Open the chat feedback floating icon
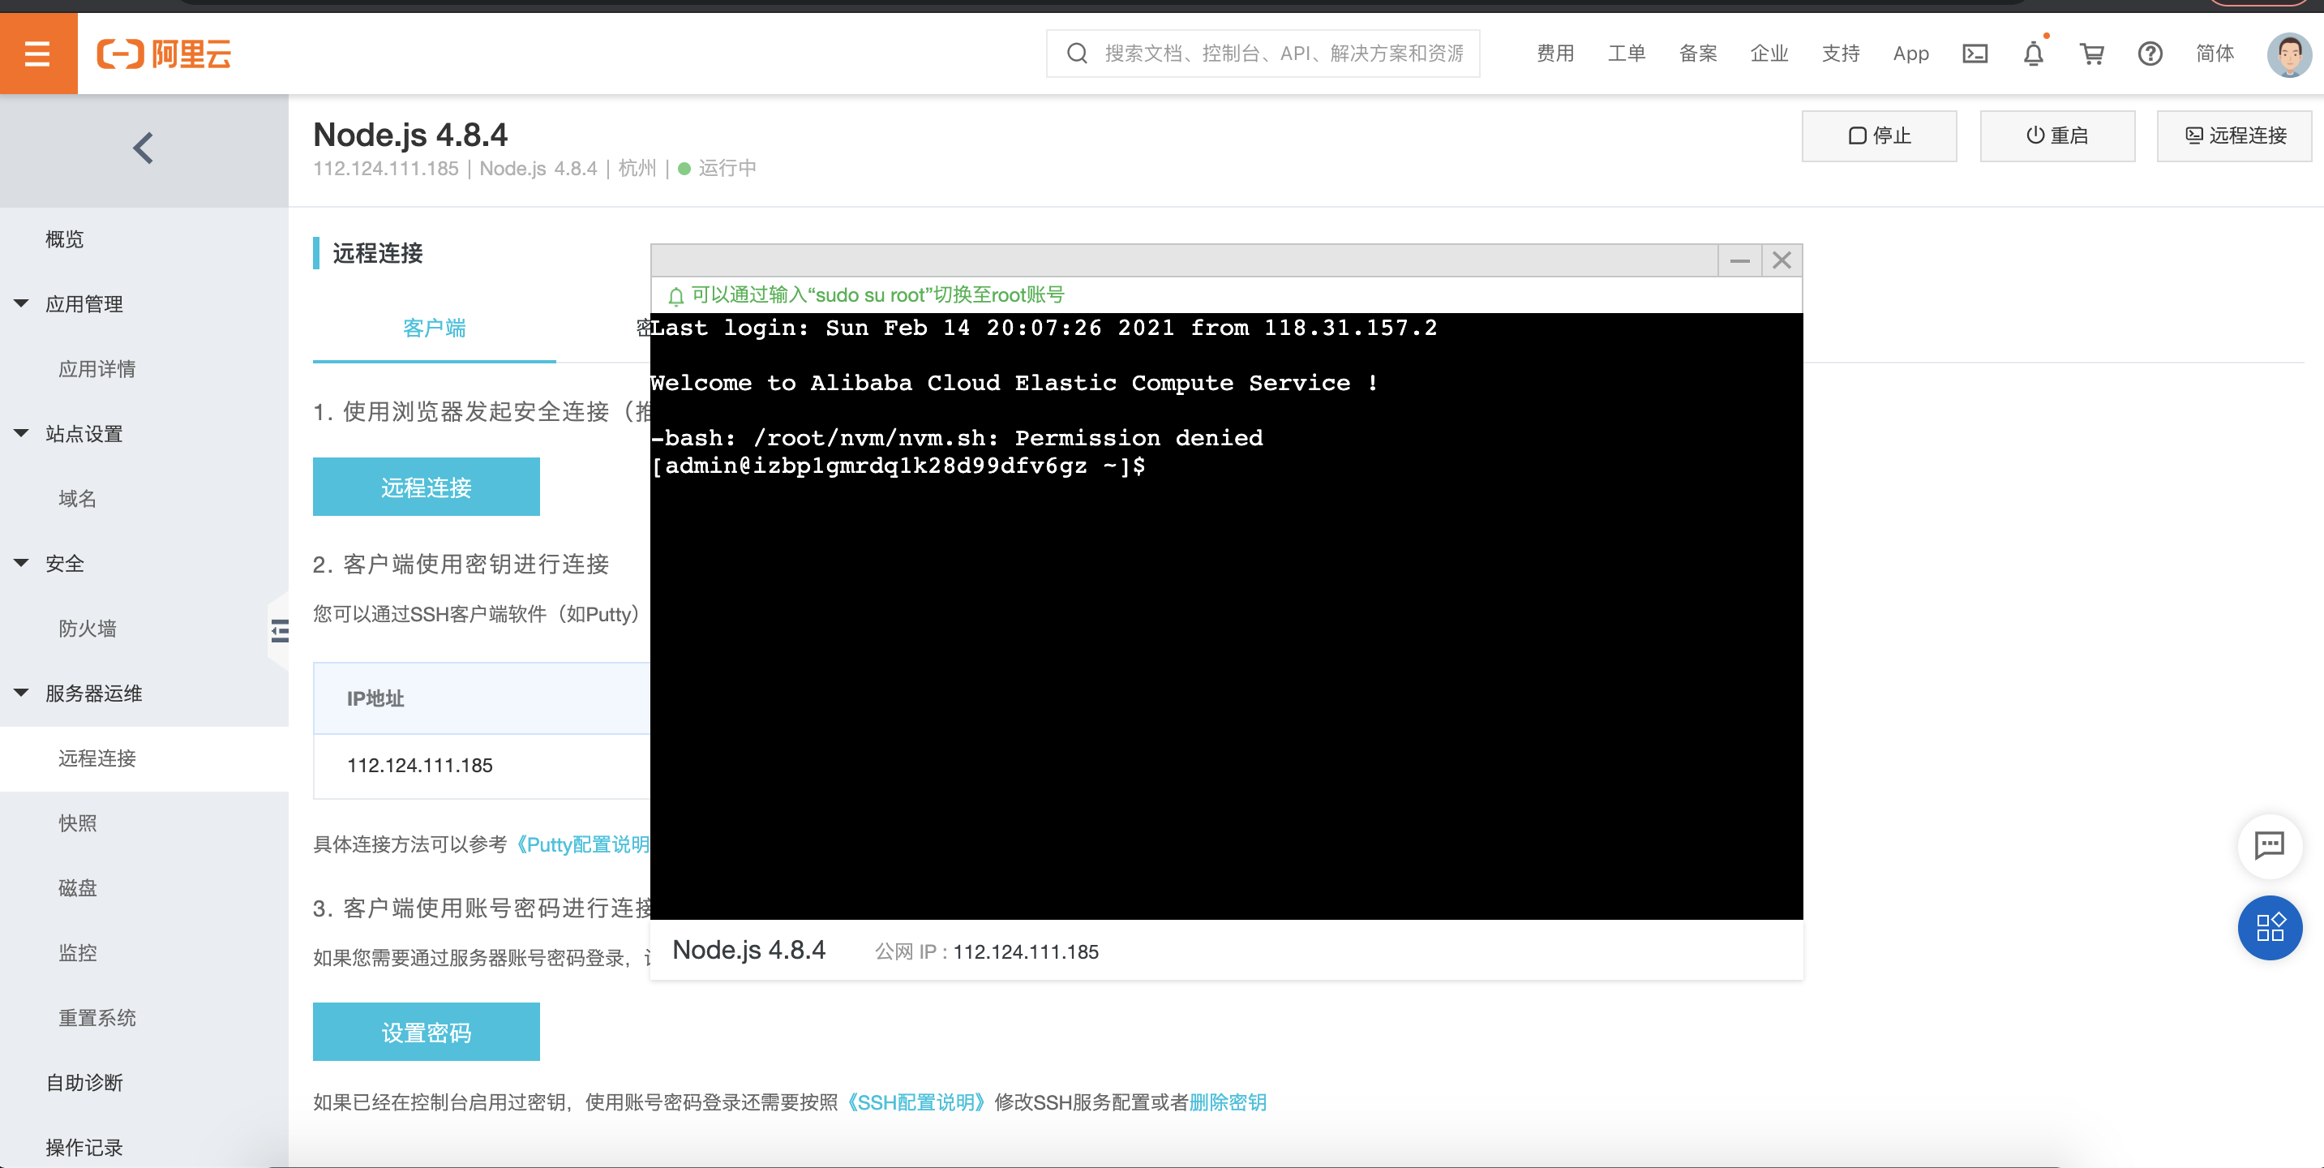The image size is (2324, 1168). pos(2270,846)
